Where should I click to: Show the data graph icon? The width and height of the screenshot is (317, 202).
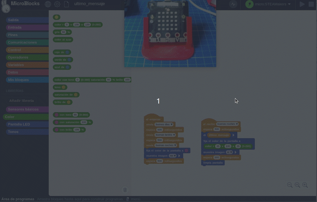tap(233, 4)
